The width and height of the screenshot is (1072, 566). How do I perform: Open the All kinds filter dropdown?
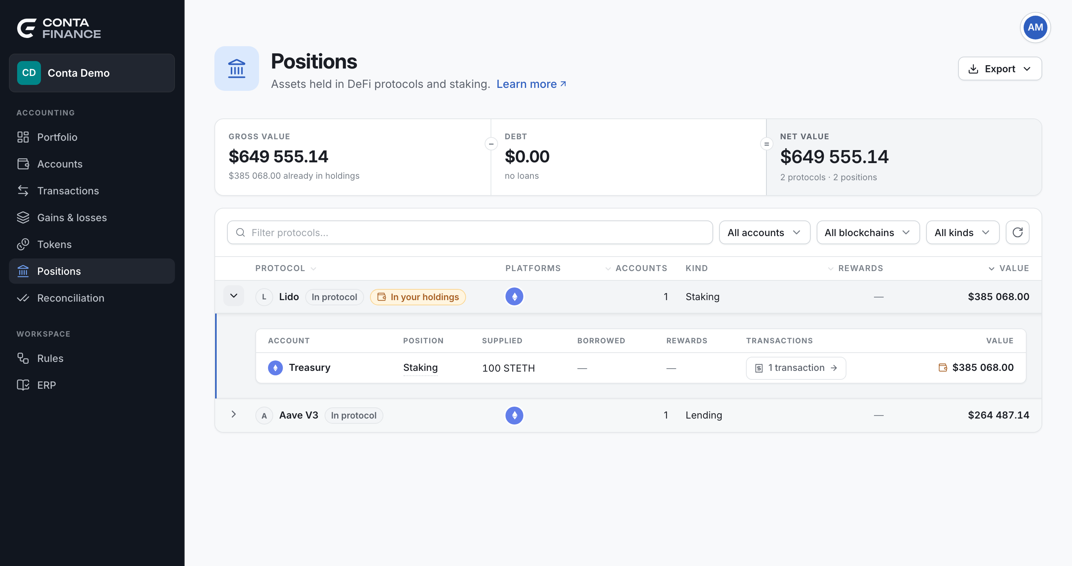[962, 232]
